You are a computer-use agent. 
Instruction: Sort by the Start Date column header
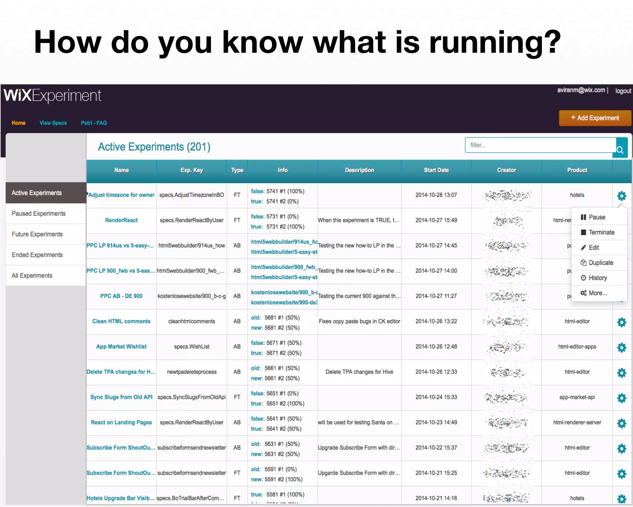pyautogui.click(x=436, y=170)
